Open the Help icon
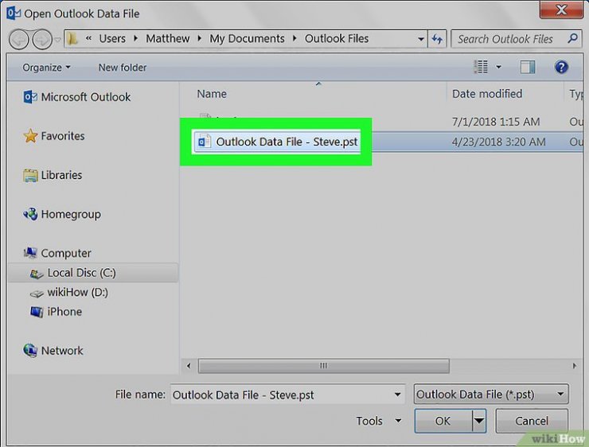The image size is (589, 447). (561, 67)
